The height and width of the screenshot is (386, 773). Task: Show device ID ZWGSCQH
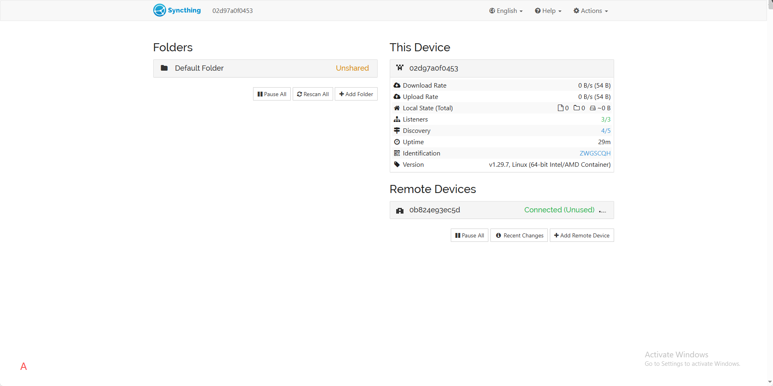coord(595,153)
